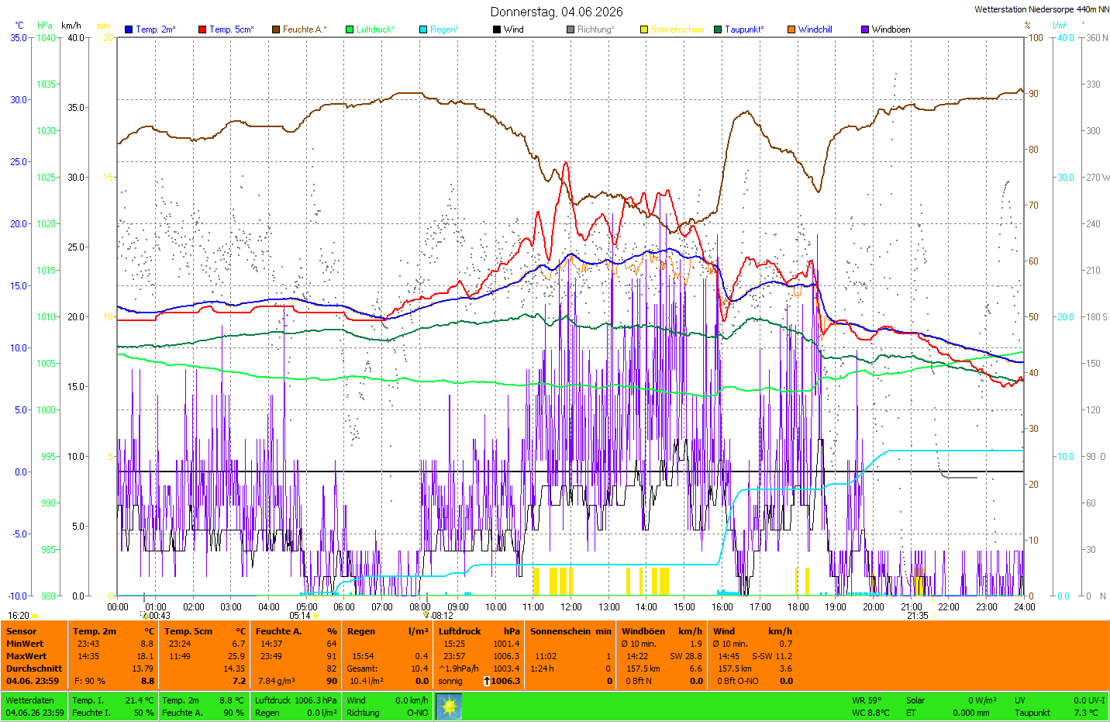Click the dark green Taupunkt legend swatch

[x=718, y=29]
